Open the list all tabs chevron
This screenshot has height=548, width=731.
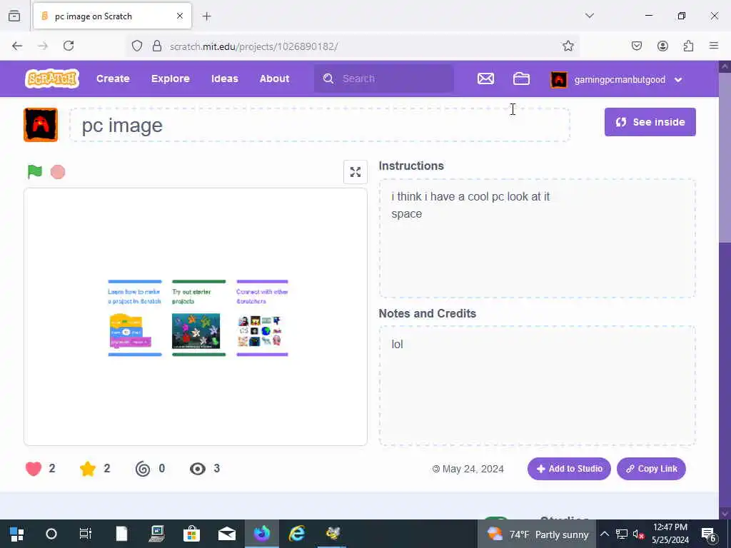590,16
